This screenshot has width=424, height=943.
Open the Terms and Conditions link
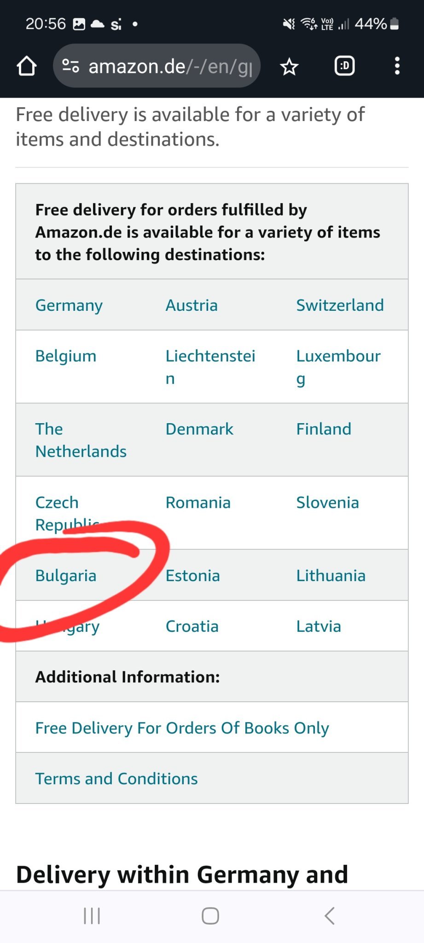[x=116, y=779]
